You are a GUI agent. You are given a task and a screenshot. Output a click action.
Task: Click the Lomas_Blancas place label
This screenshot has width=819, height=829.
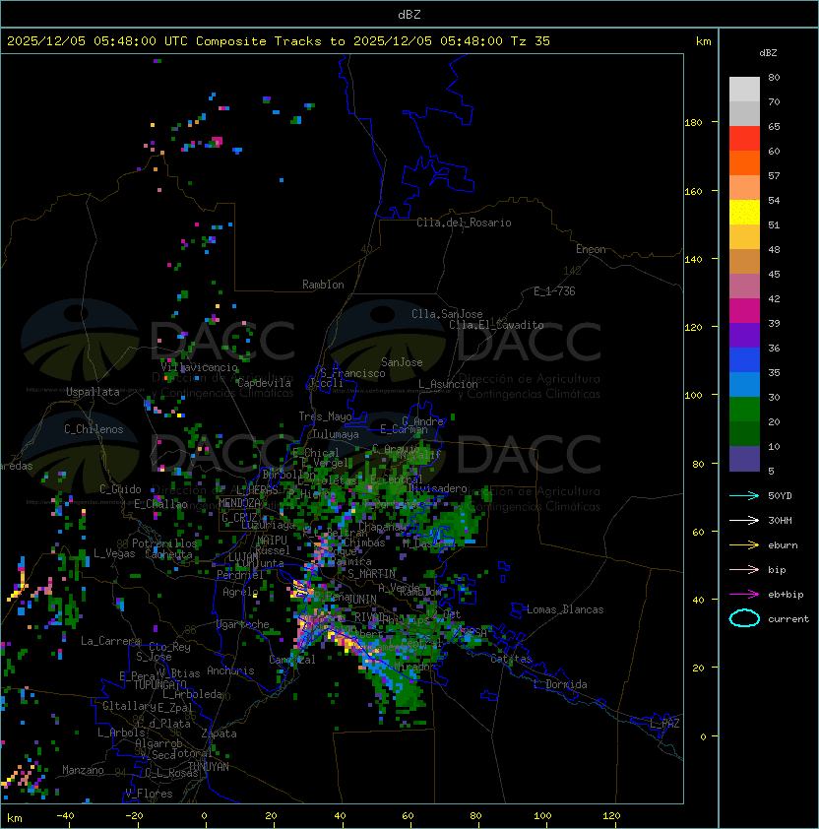pyautogui.click(x=565, y=609)
